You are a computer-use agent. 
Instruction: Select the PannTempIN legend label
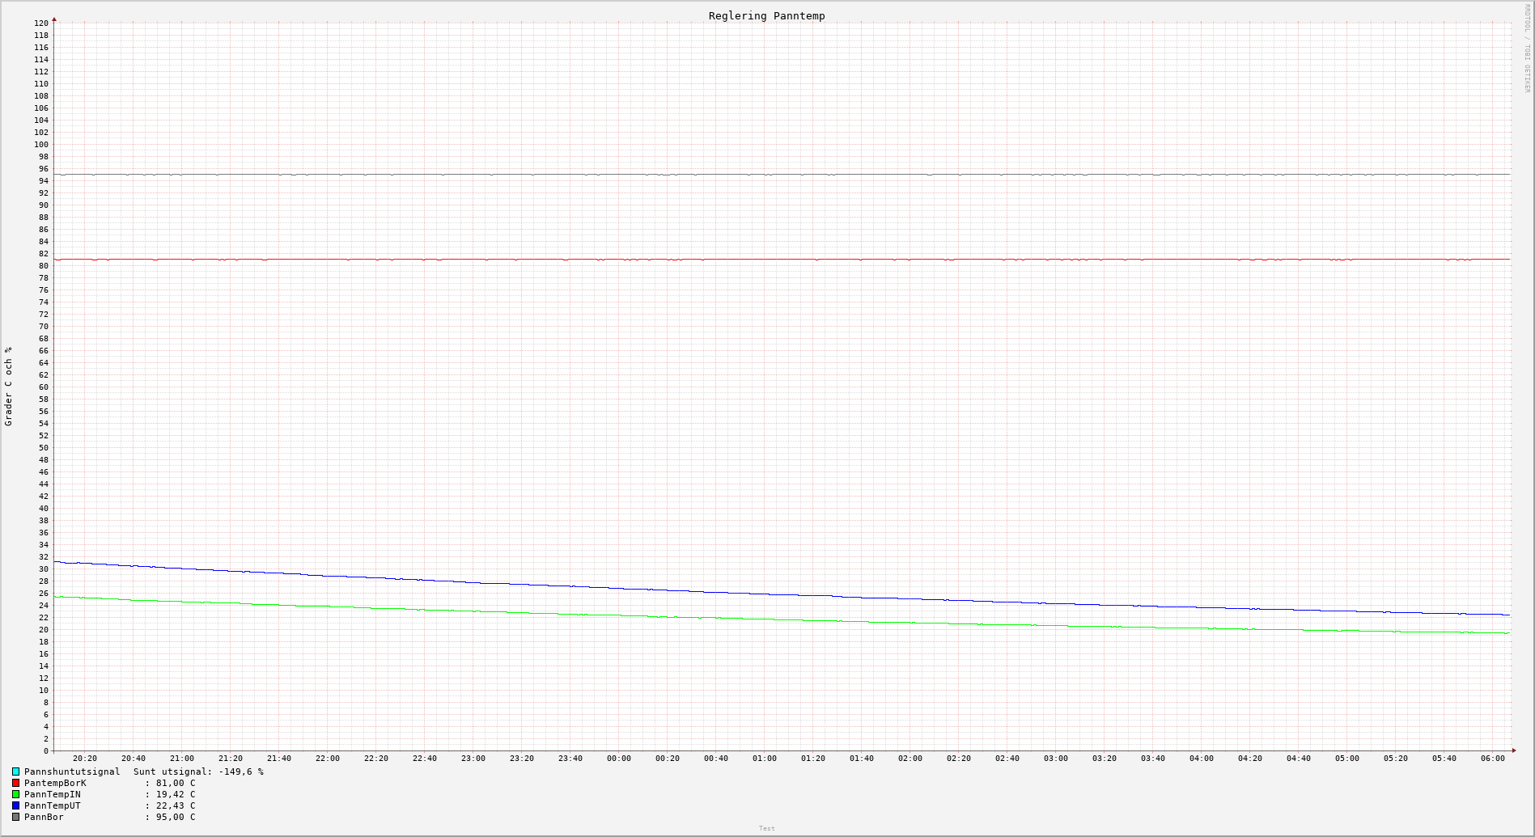coord(53,794)
